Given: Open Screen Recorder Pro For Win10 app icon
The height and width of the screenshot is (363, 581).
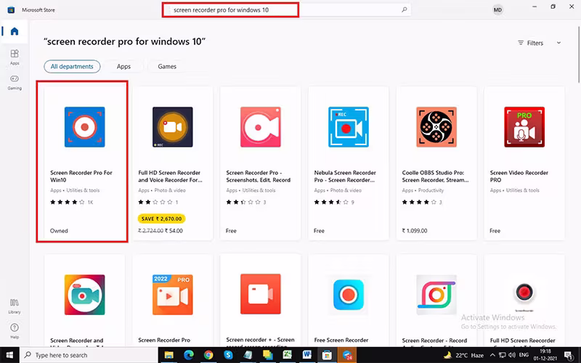Looking at the screenshot, I should pyautogui.click(x=84, y=127).
